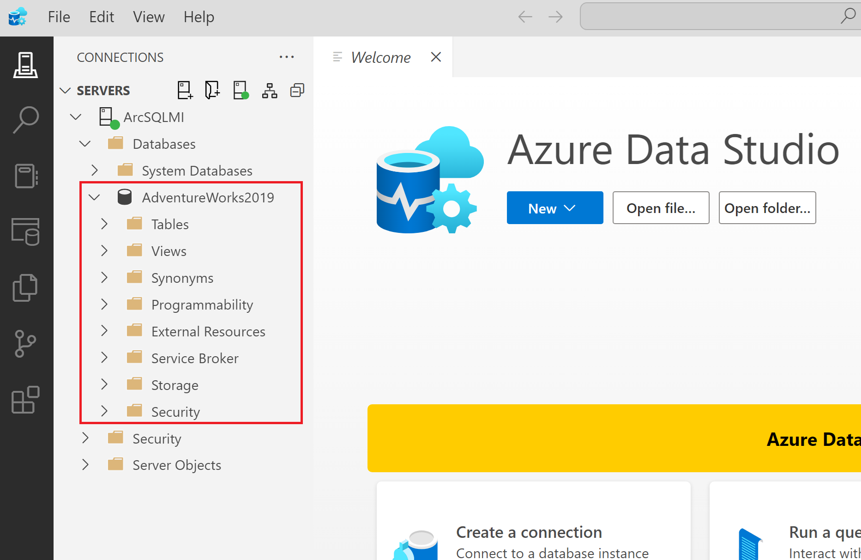Expand the Storage folder
Viewport: 861px width, 560px height.
(x=104, y=384)
